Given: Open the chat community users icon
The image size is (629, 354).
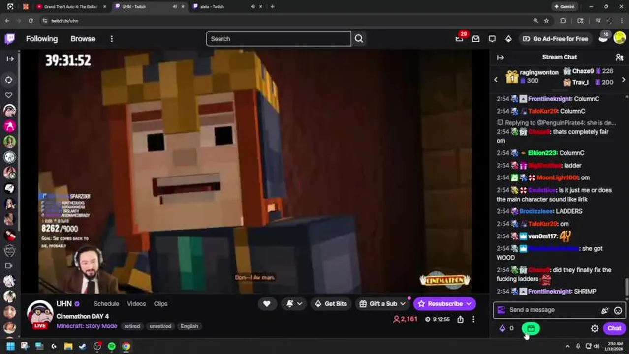Looking at the screenshot, I should point(620,58).
